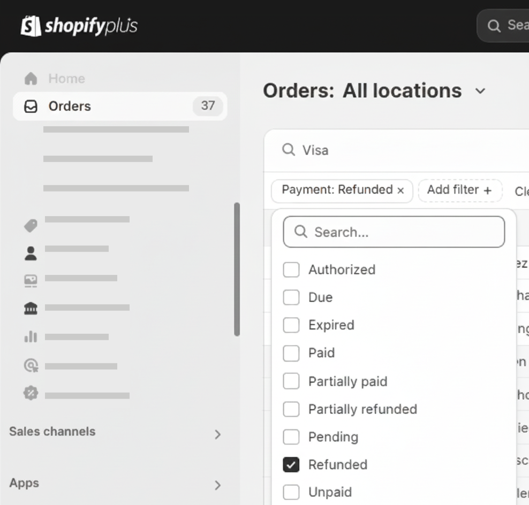This screenshot has width=529, height=505.
Task: Click the Home icon in sidebar
Action: click(31, 79)
